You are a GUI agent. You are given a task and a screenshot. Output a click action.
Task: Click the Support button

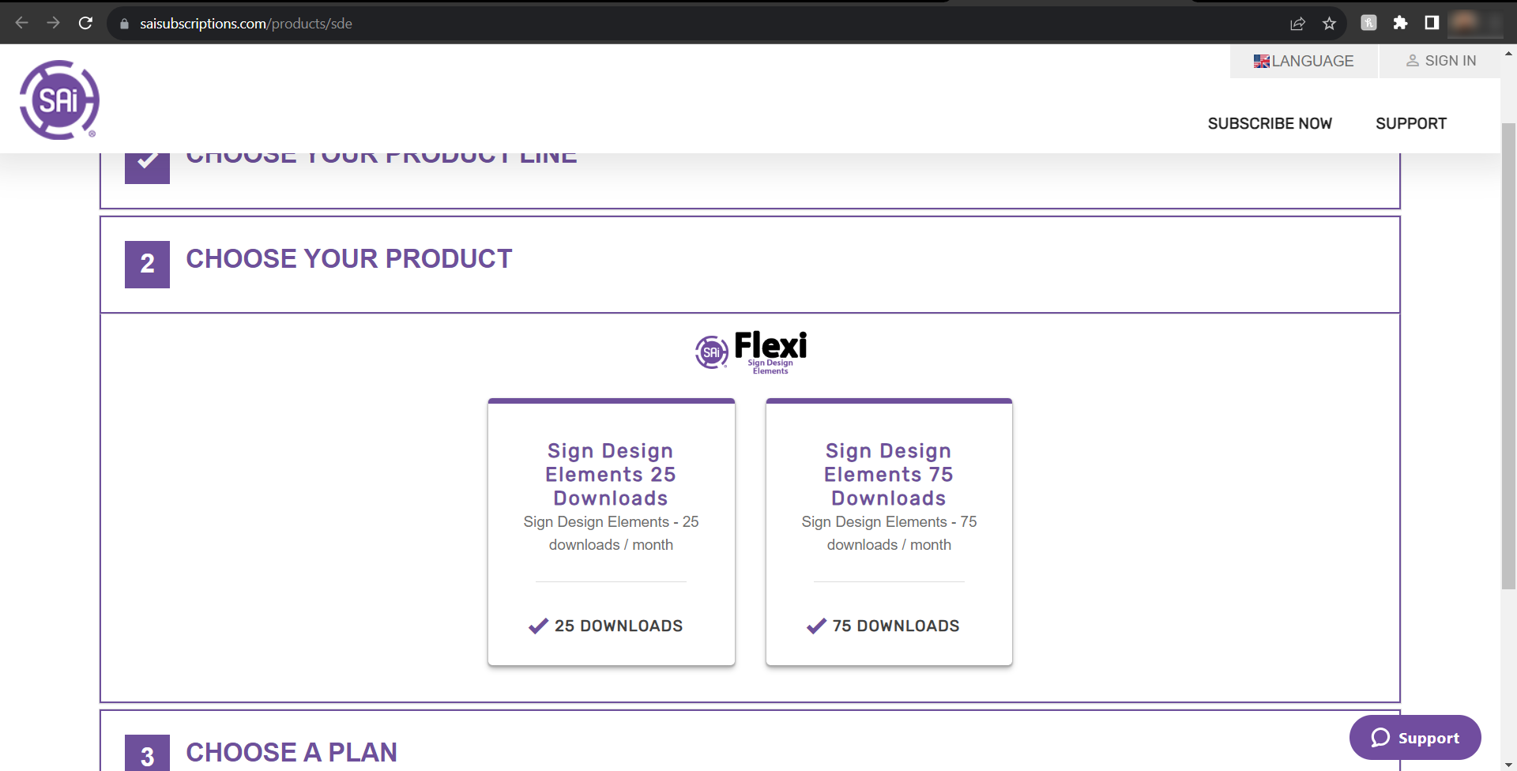click(1416, 737)
